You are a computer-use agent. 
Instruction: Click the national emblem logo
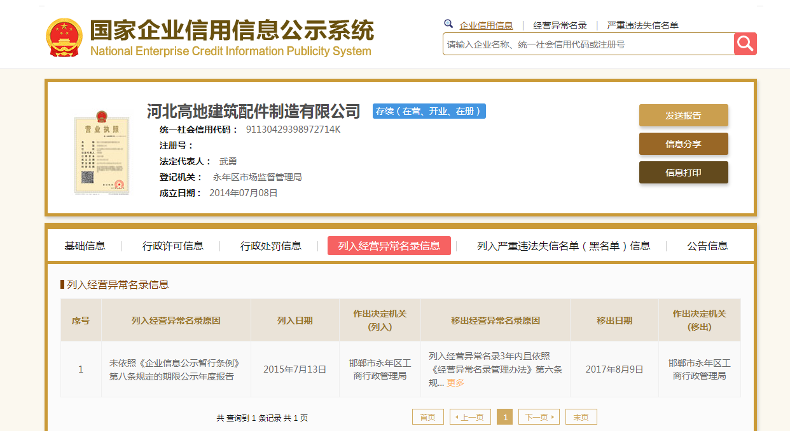pyautogui.click(x=64, y=38)
